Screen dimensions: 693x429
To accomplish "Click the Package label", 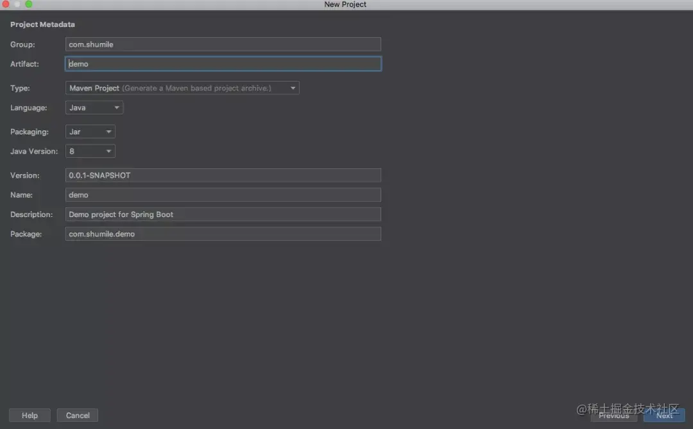I will click(x=26, y=234).
